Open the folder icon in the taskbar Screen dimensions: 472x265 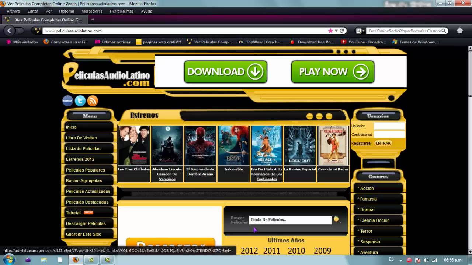tap(44, 260)
